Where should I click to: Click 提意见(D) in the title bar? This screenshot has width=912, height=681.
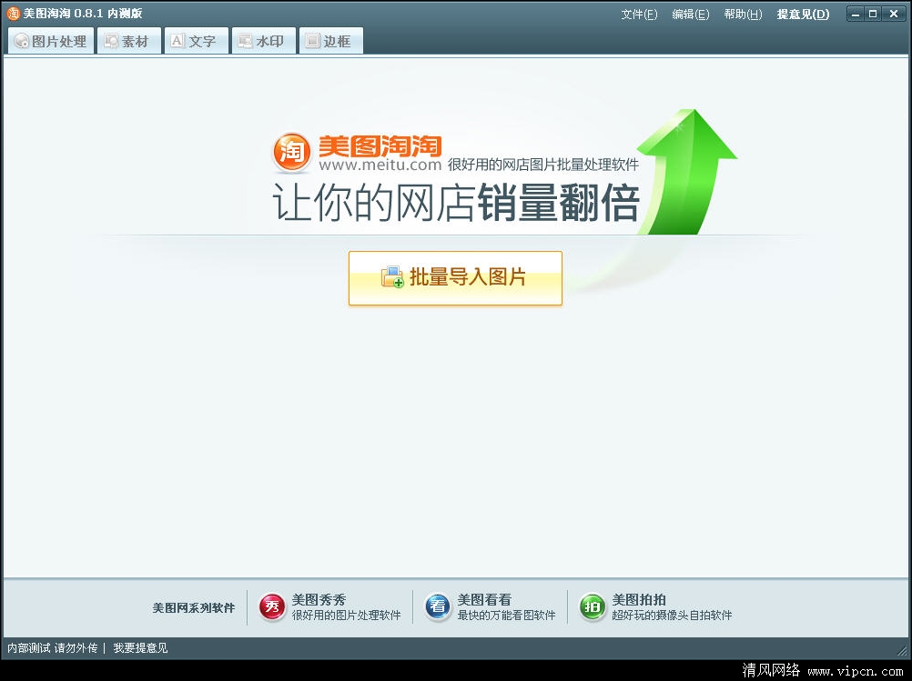(804, 14)
